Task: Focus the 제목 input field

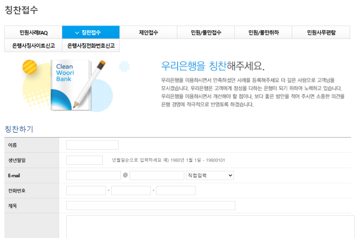Action: 151,206
